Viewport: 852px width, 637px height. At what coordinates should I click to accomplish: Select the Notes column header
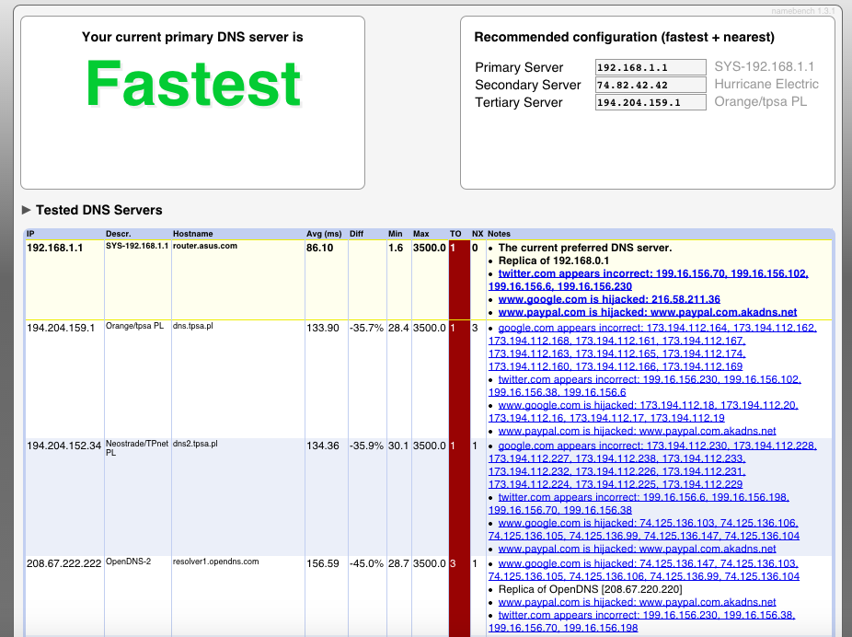coord(499,234)
